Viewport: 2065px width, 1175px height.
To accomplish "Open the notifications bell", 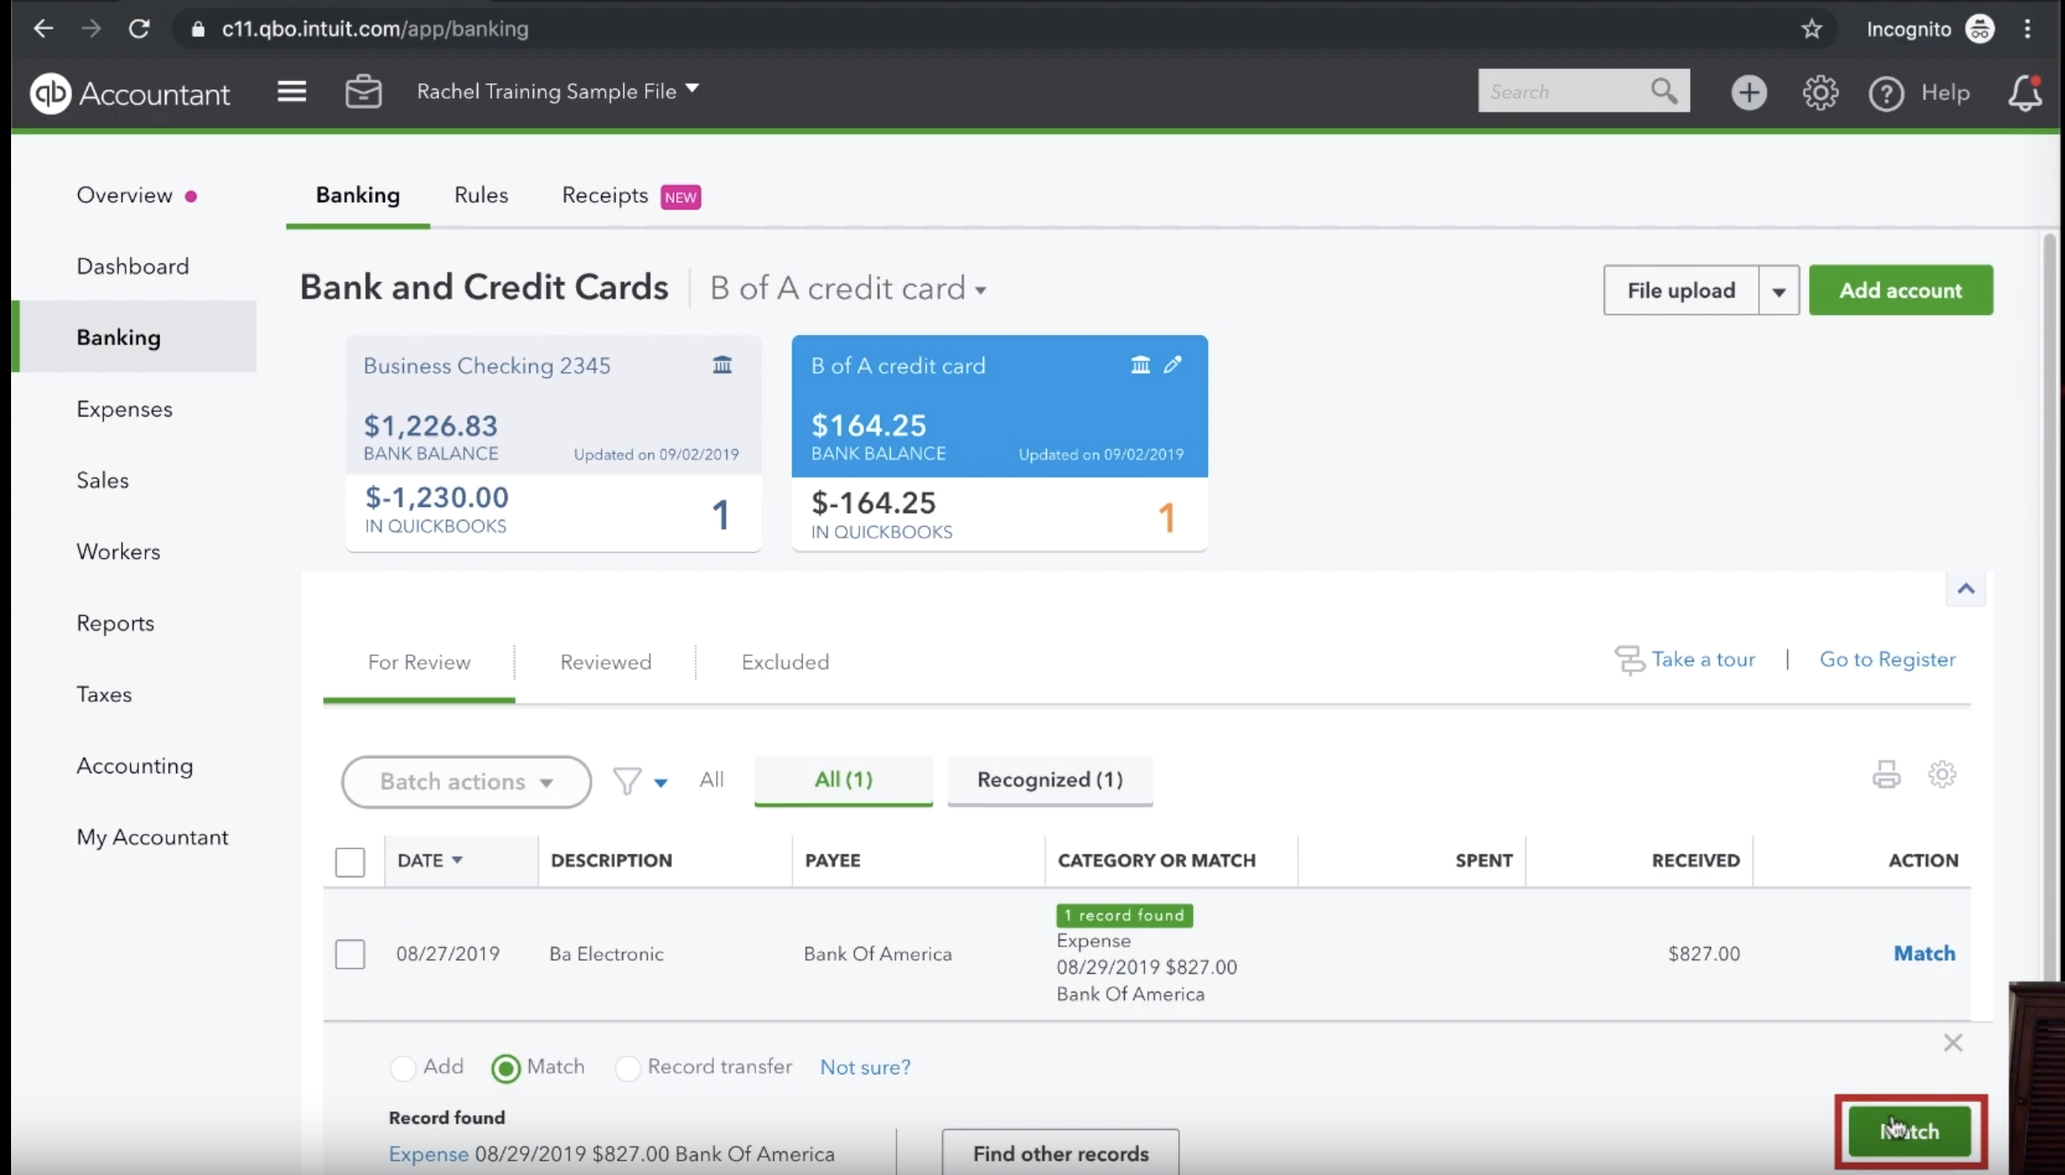I will pos(2025,93).
